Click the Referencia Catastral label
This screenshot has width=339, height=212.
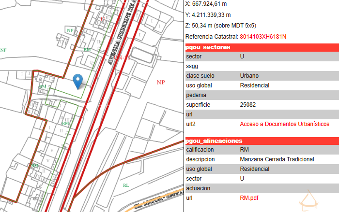click(212, 37)
